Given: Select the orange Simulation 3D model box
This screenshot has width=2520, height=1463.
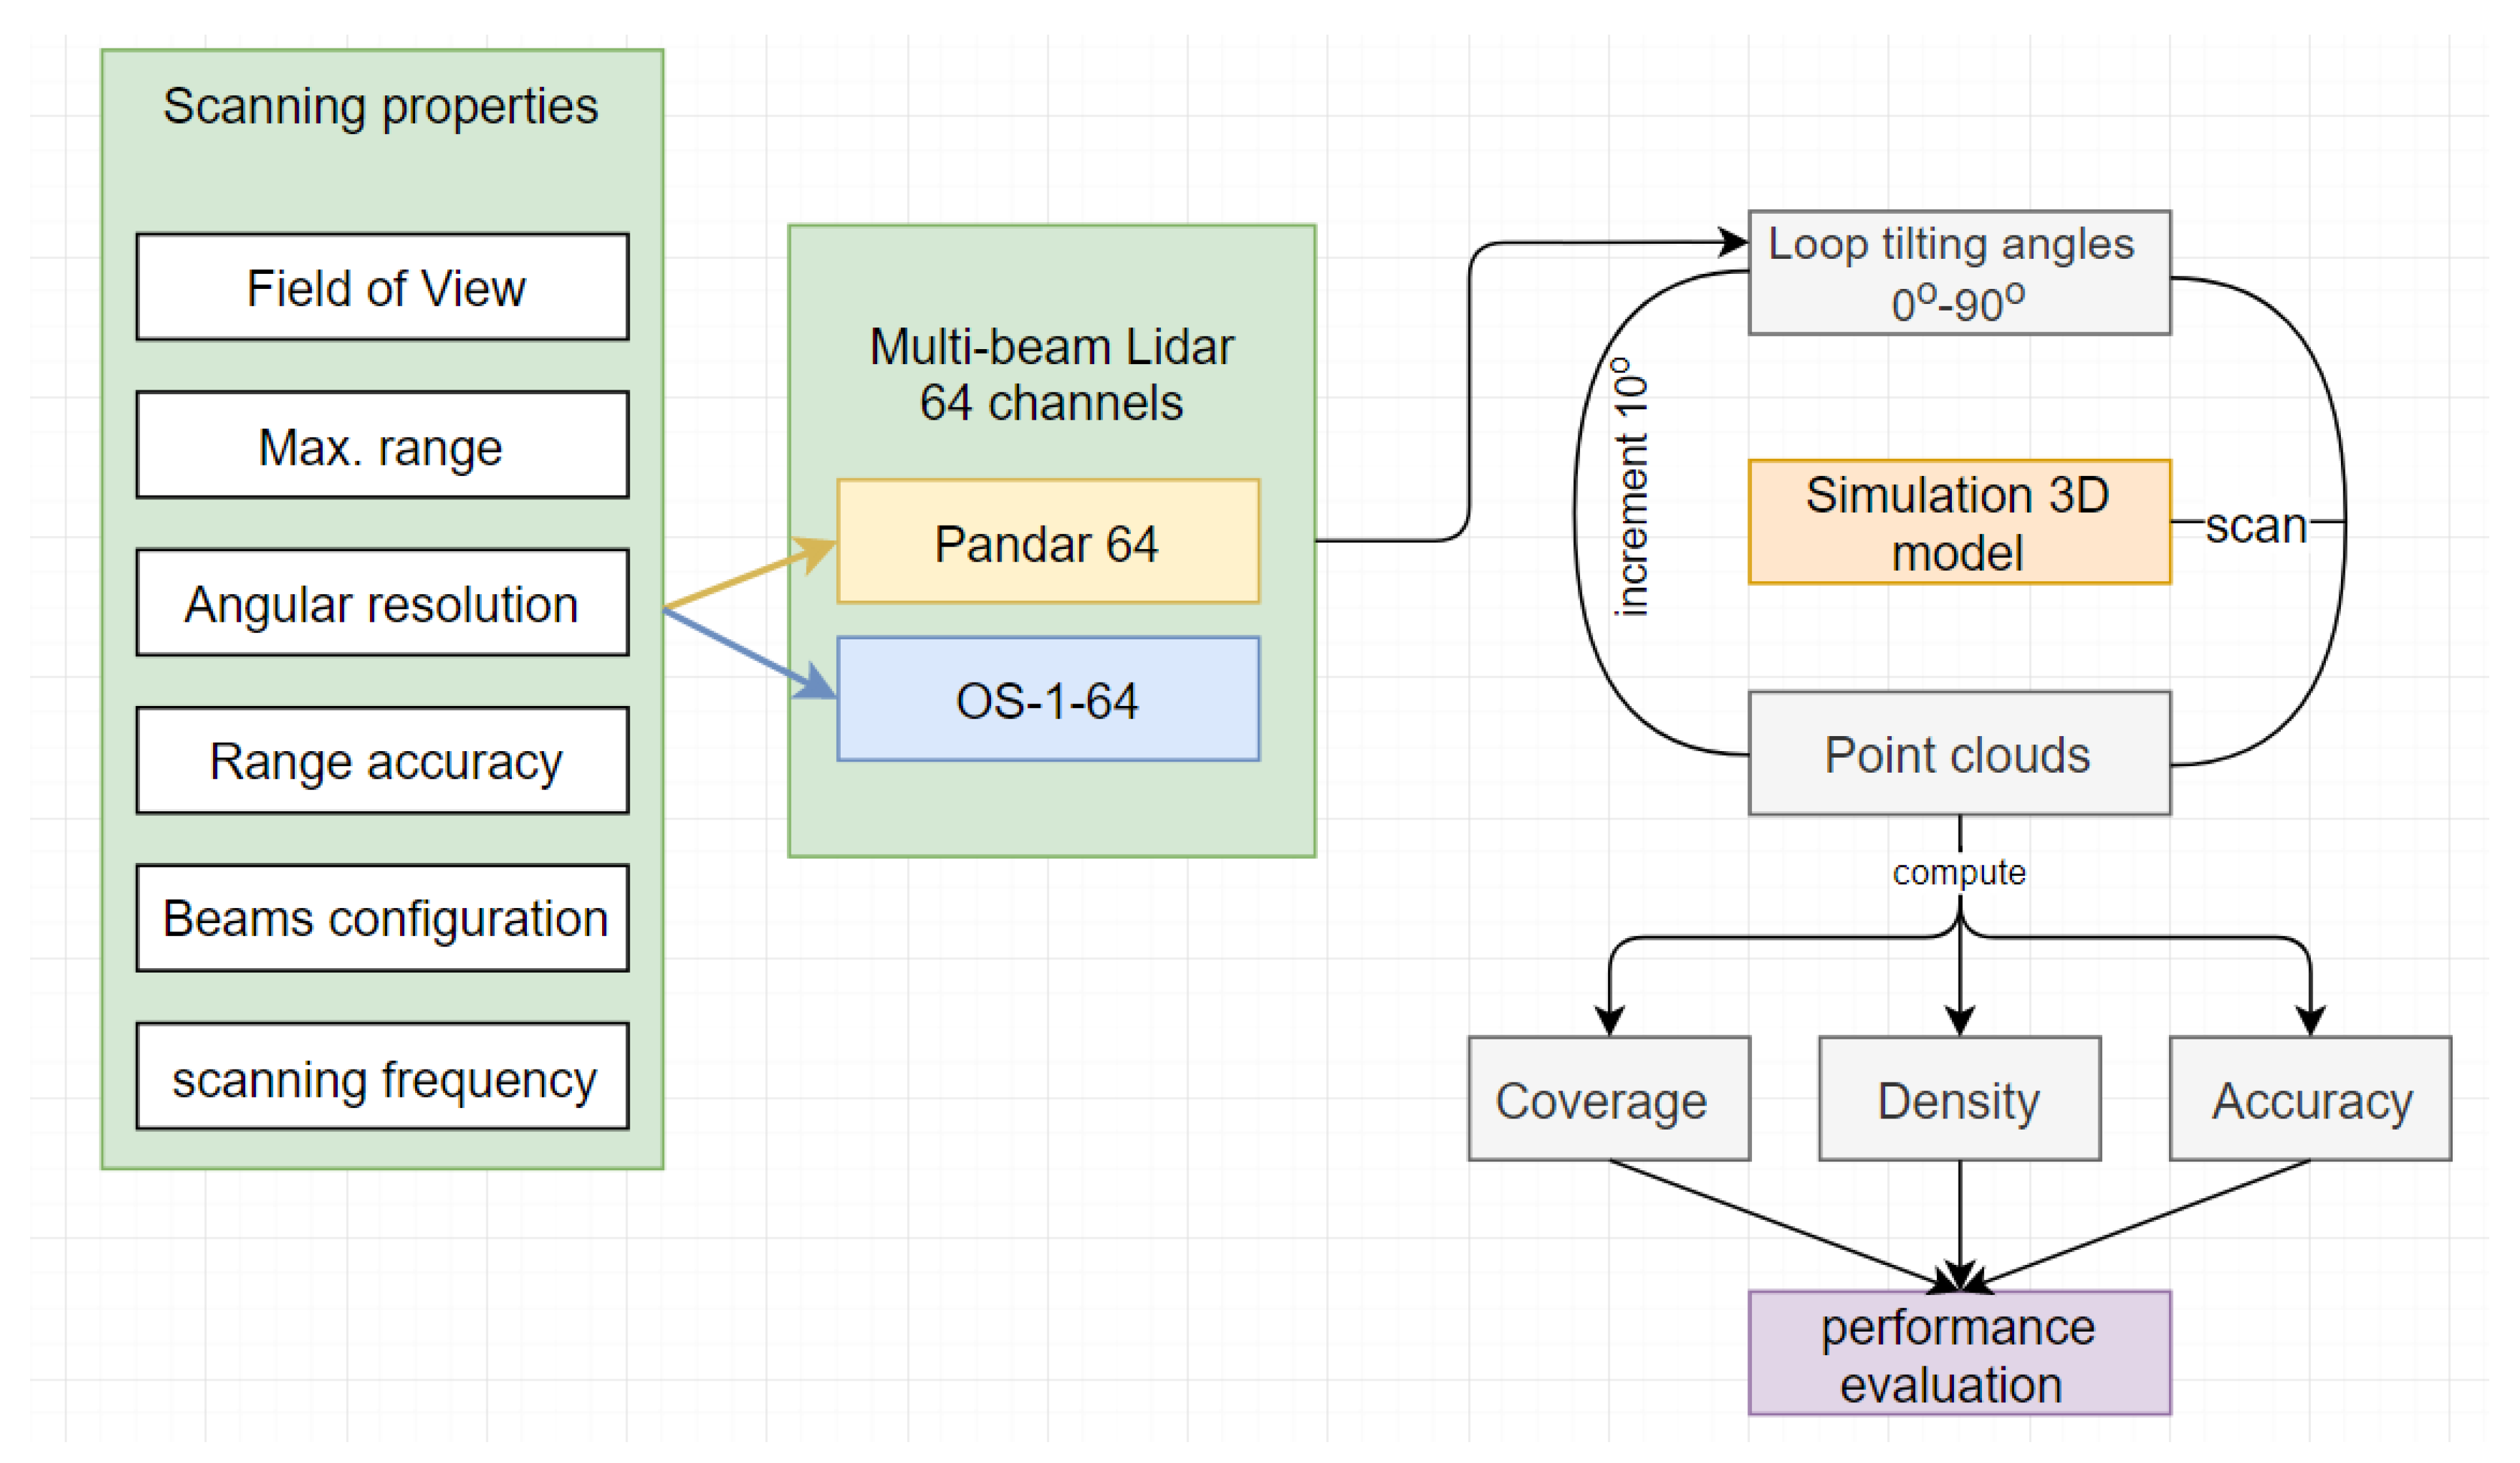Looking at the screenshot, I should (x=1959, y=522).
